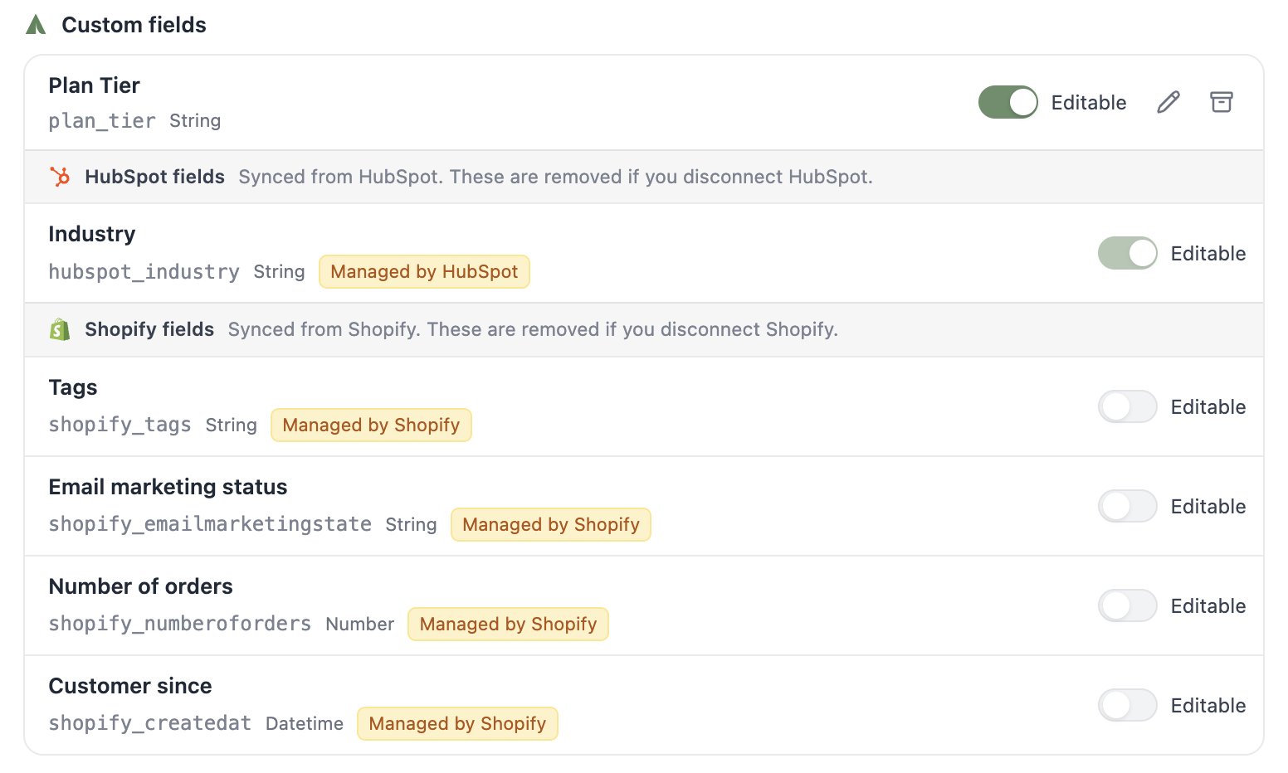Click the Customer since field name

130,686
